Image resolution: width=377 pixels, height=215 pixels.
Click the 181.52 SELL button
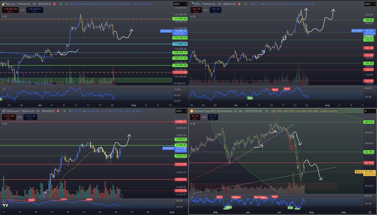[197, 10]
